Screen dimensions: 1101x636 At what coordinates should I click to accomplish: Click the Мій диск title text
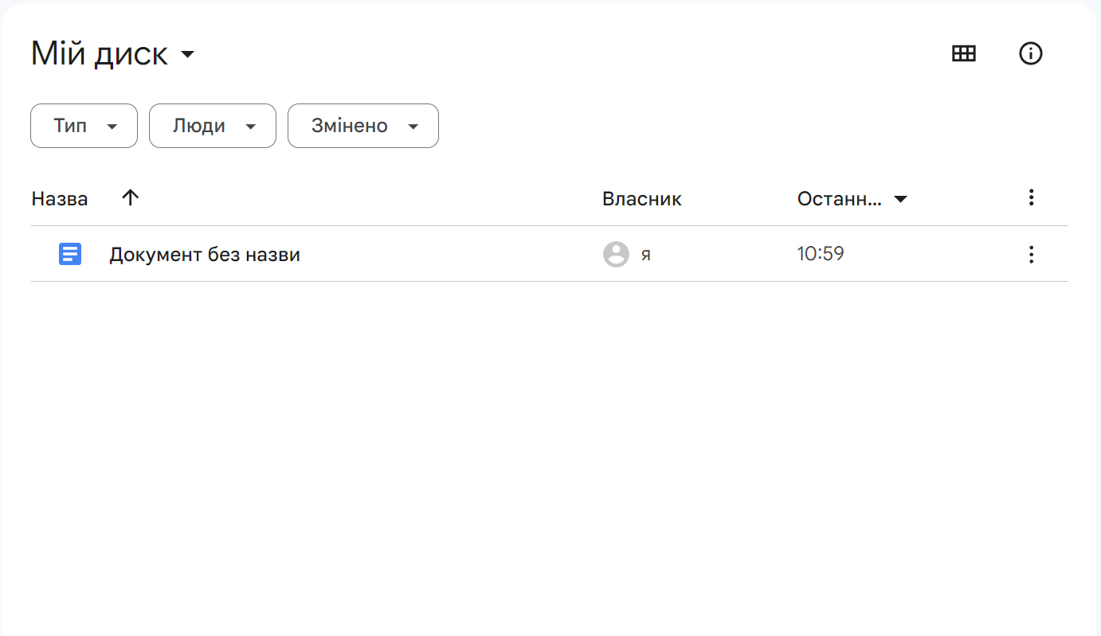coord(100,54)
